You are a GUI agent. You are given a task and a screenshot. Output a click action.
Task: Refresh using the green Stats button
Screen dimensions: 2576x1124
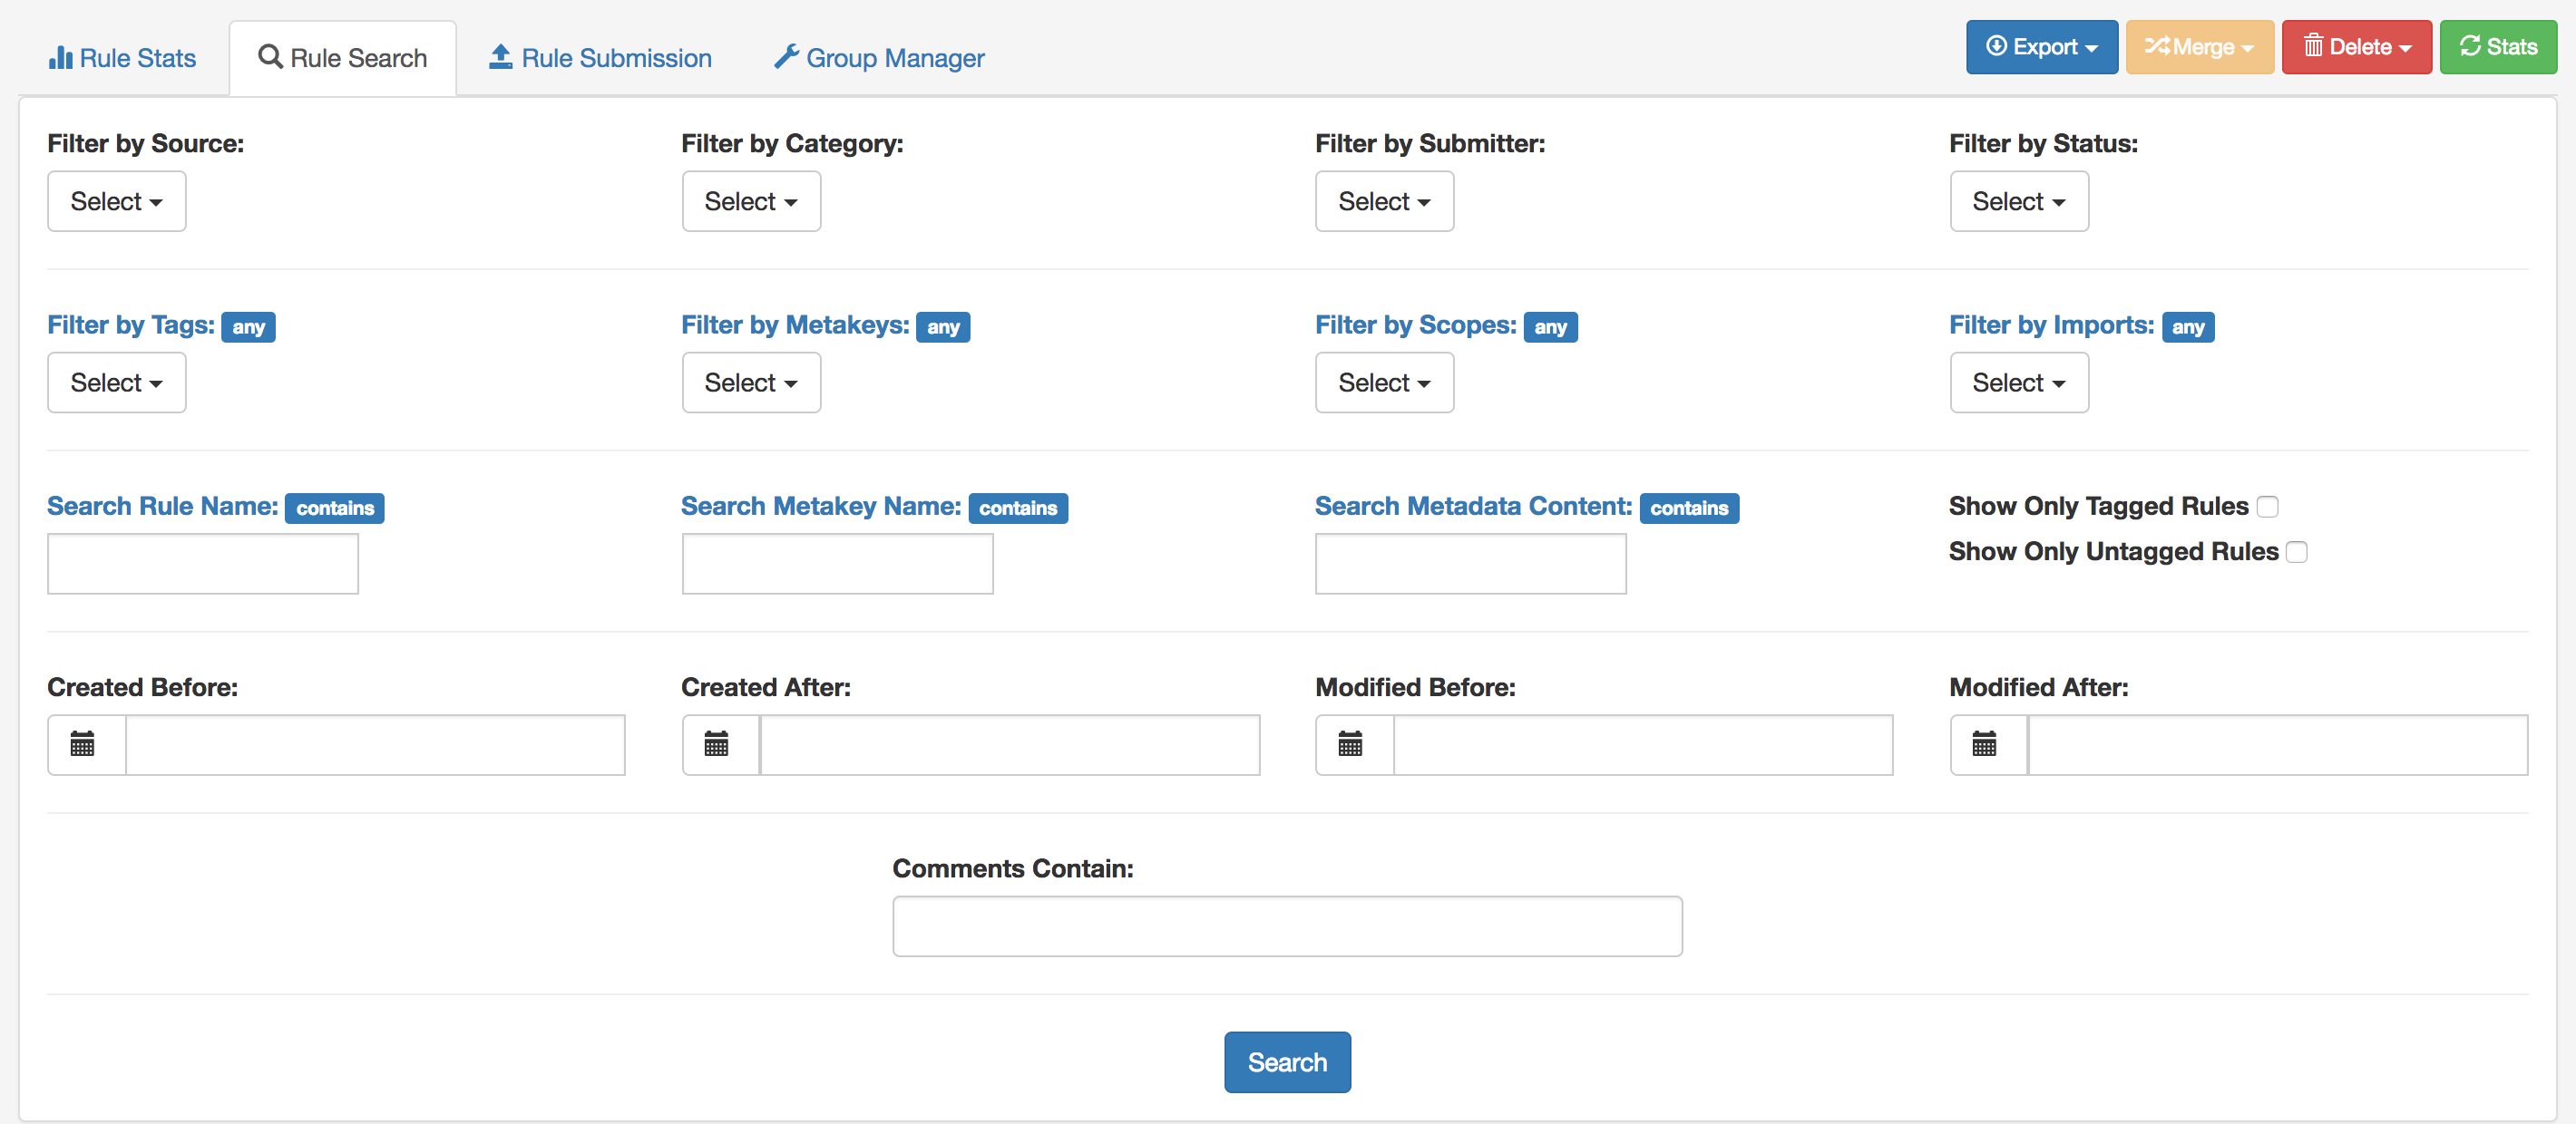[x=2497, y=47]
